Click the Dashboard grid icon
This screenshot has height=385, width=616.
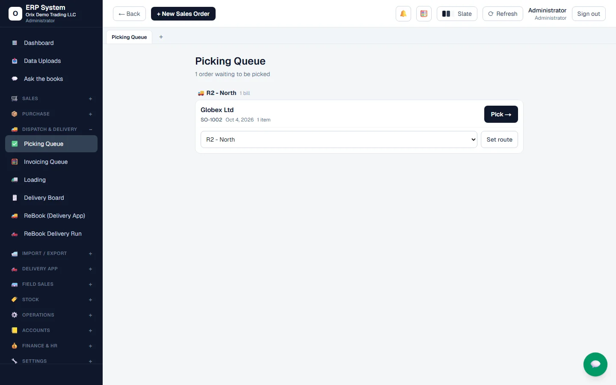pos(15,43)
